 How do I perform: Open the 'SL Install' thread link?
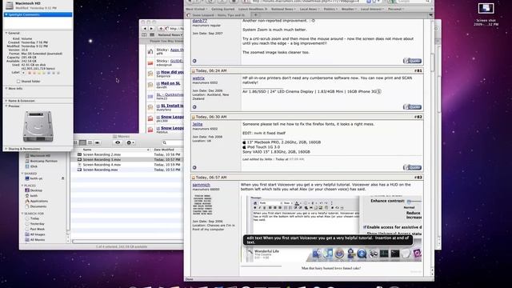pos(172,106)
